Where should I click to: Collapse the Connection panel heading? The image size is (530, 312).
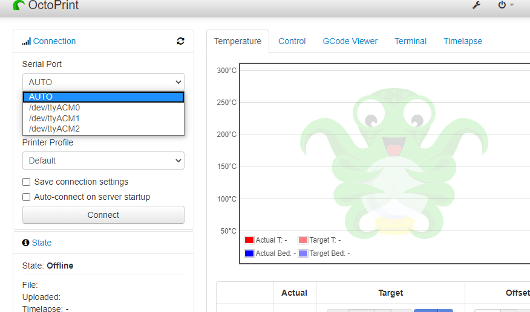54,41
